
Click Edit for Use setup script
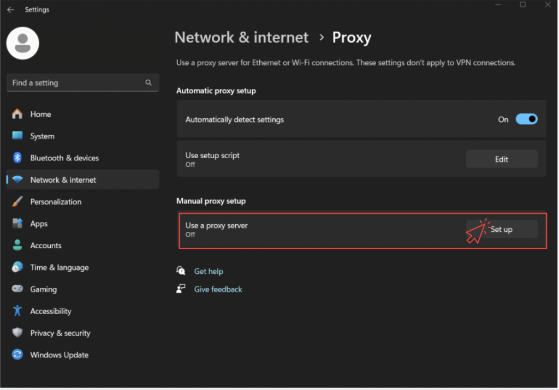pos(501,159)
